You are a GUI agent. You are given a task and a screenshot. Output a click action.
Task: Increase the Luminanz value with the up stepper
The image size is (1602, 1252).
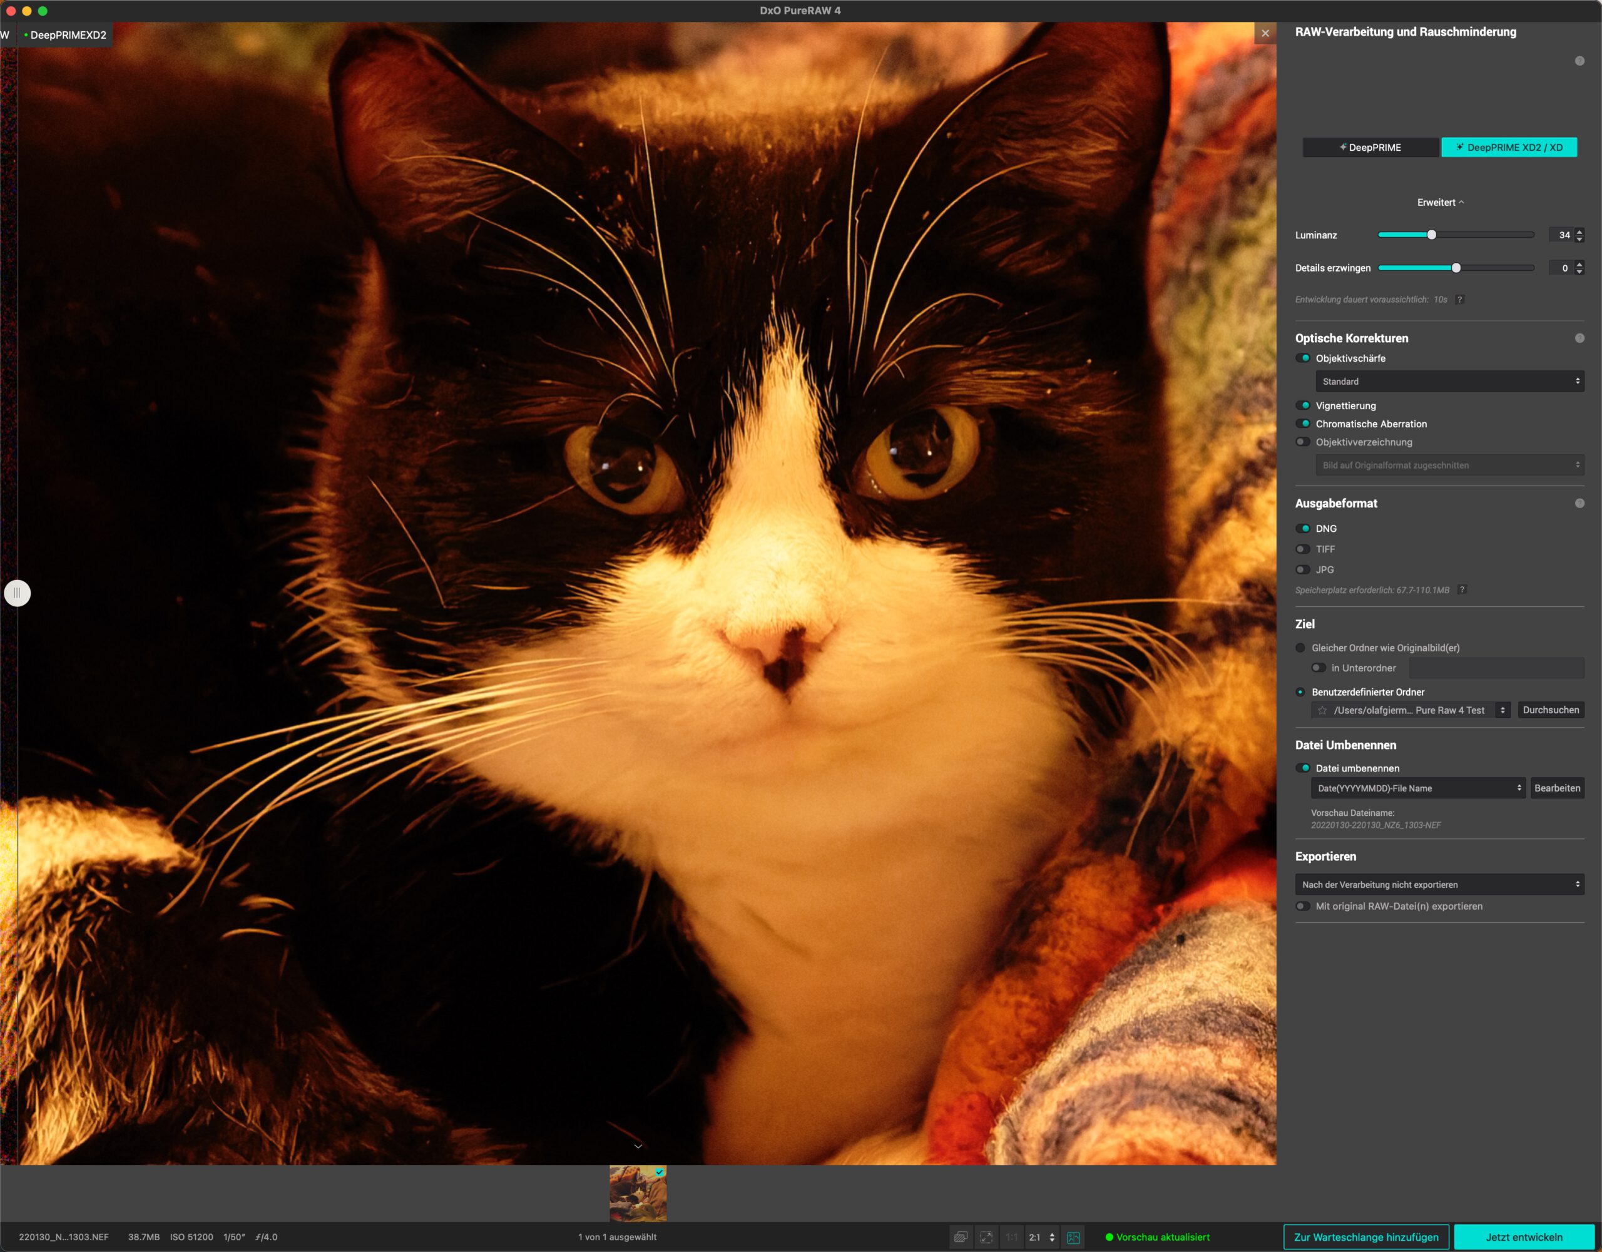[1579, 232]
